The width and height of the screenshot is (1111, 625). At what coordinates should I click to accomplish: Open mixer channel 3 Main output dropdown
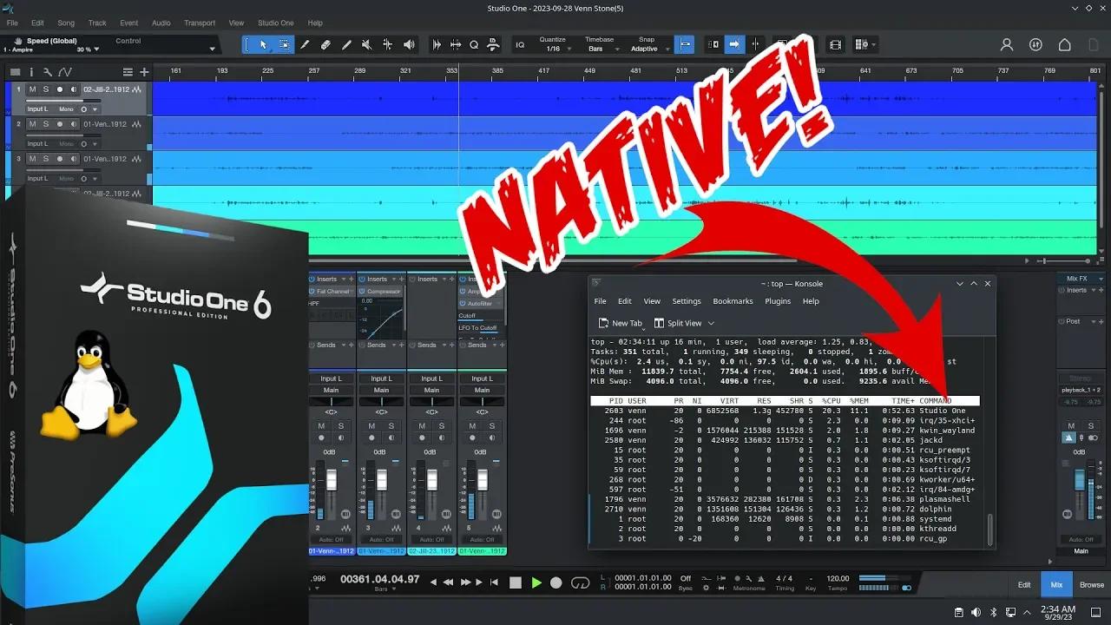pos(381,390)
